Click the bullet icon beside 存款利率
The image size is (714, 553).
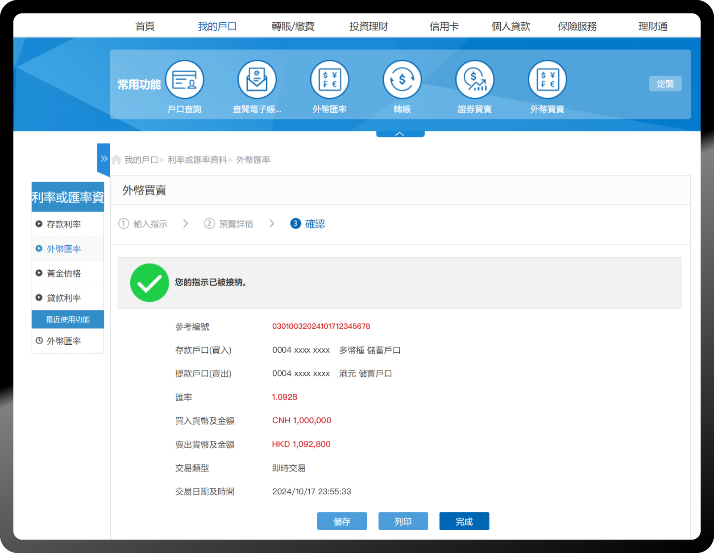point(39,224)
